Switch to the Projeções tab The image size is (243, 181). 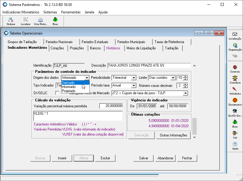(77, 48)
